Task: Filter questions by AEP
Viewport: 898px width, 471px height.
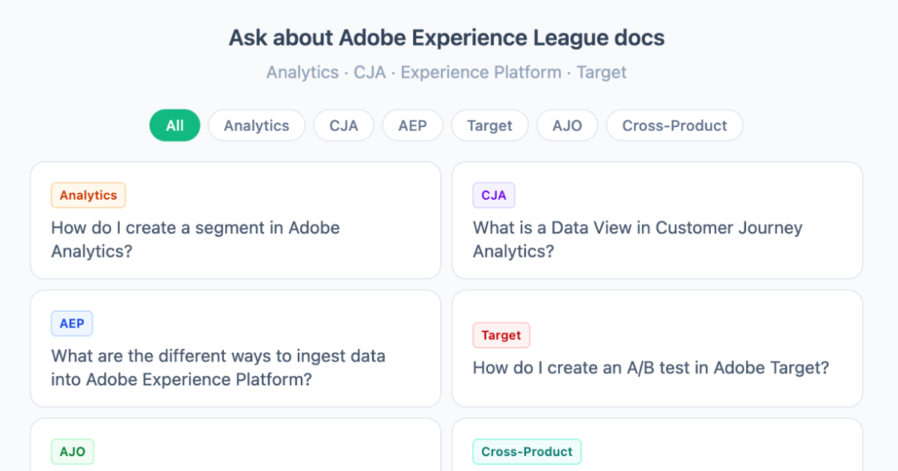Action: 412,126
